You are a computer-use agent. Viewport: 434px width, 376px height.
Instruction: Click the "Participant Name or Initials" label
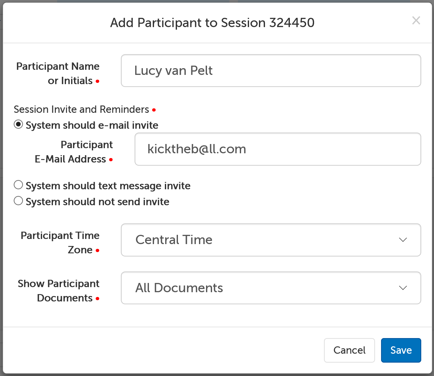(x=58, y=73)
